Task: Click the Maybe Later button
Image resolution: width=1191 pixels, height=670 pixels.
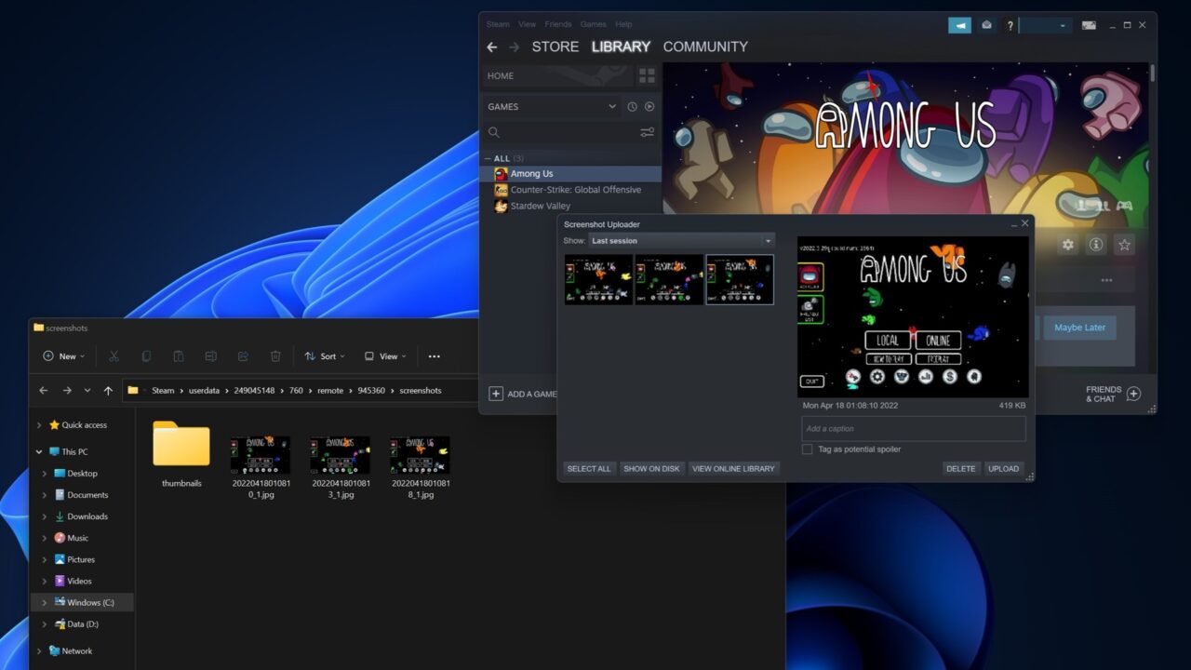Action: coord(1079,328)
